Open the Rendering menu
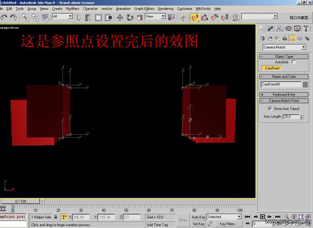Viewport: 313px width, 228px height. (165, 9)
